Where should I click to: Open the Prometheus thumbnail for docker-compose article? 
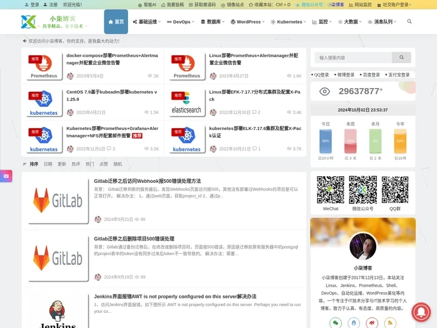tap(44, 66)
